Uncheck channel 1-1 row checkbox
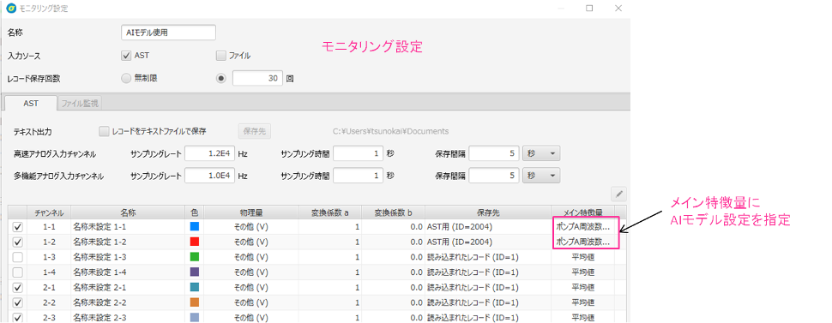 coord(17,227)
